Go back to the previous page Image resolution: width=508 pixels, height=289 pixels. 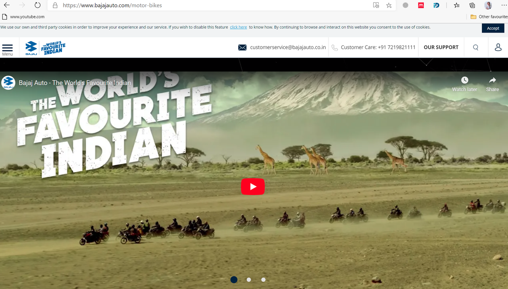7,5
